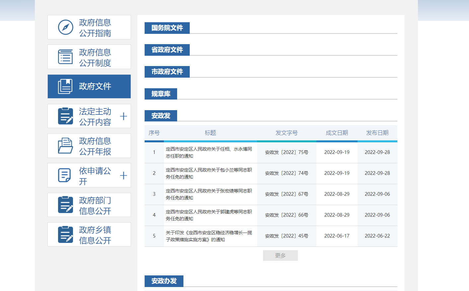Viewport: 469px width, 291px height.
Task: Click the 发布日期 column header
Action: pos(377,133)
